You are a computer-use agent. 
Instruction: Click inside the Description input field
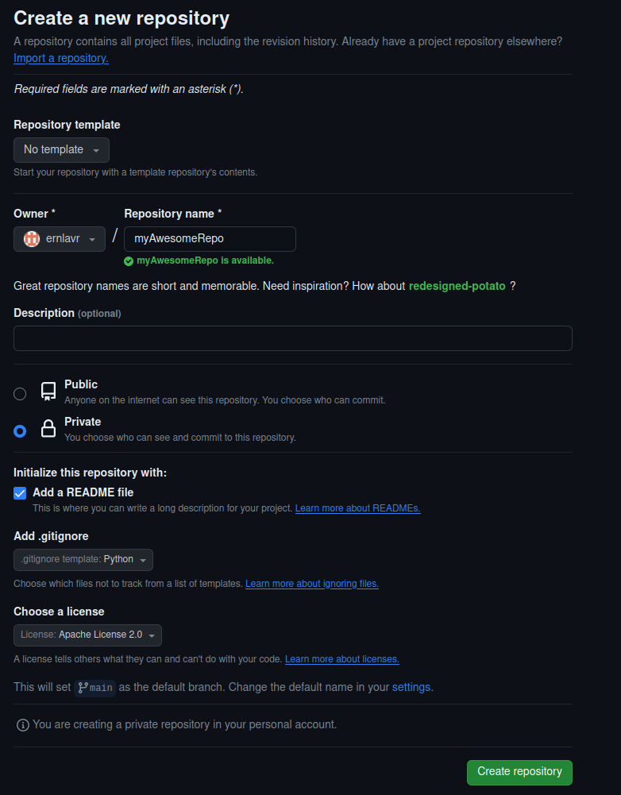point(292,338)
